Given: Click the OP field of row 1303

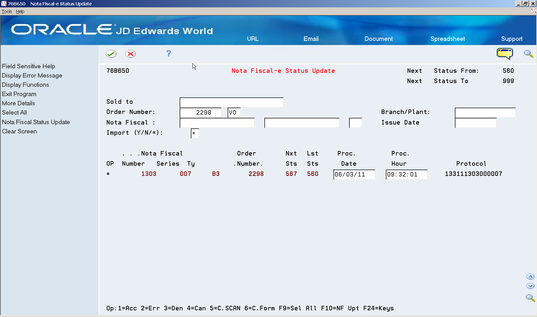Looking at the screenshot, I should (108, 174).
